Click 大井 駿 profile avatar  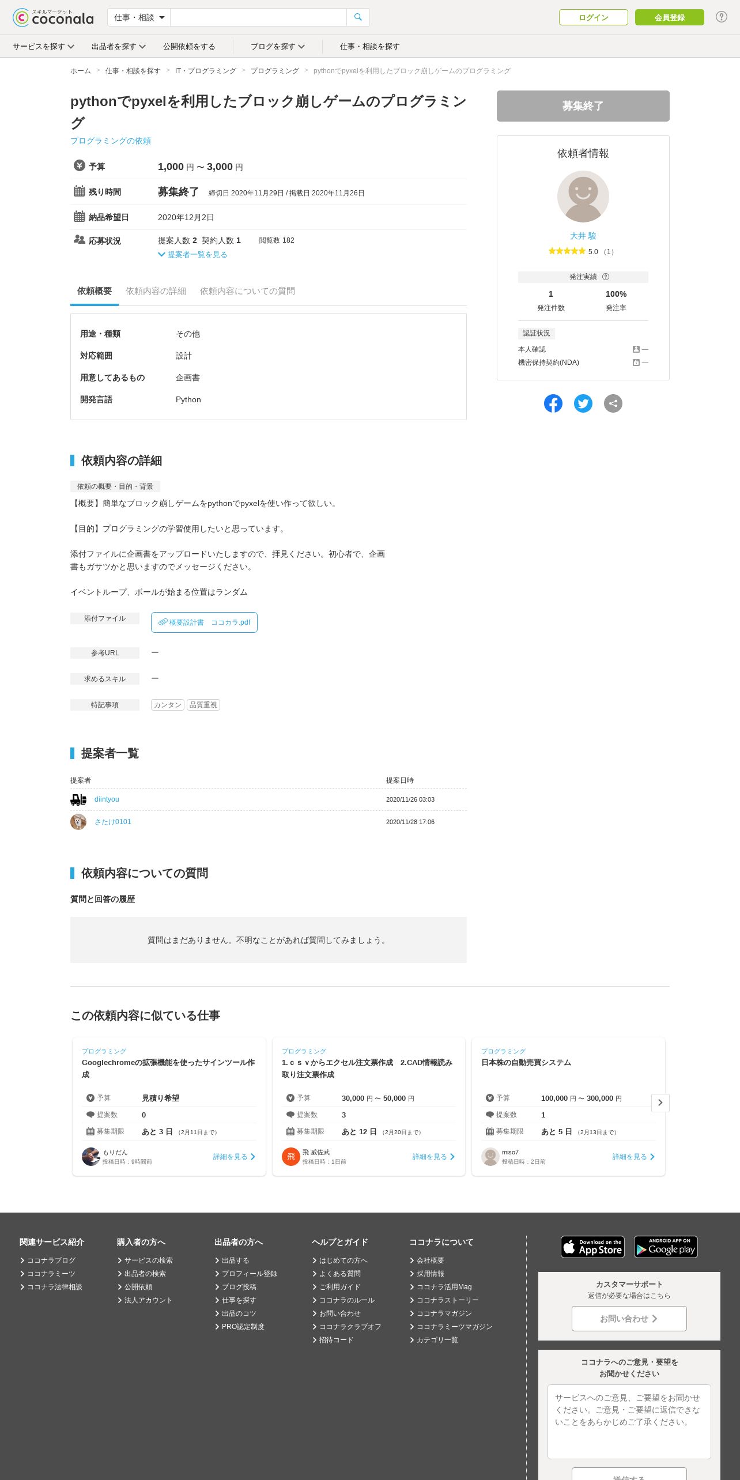click(x=583, y=197)
